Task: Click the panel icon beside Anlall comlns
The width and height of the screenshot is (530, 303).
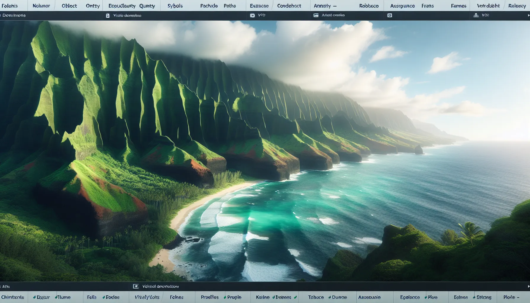Action: 316,15
